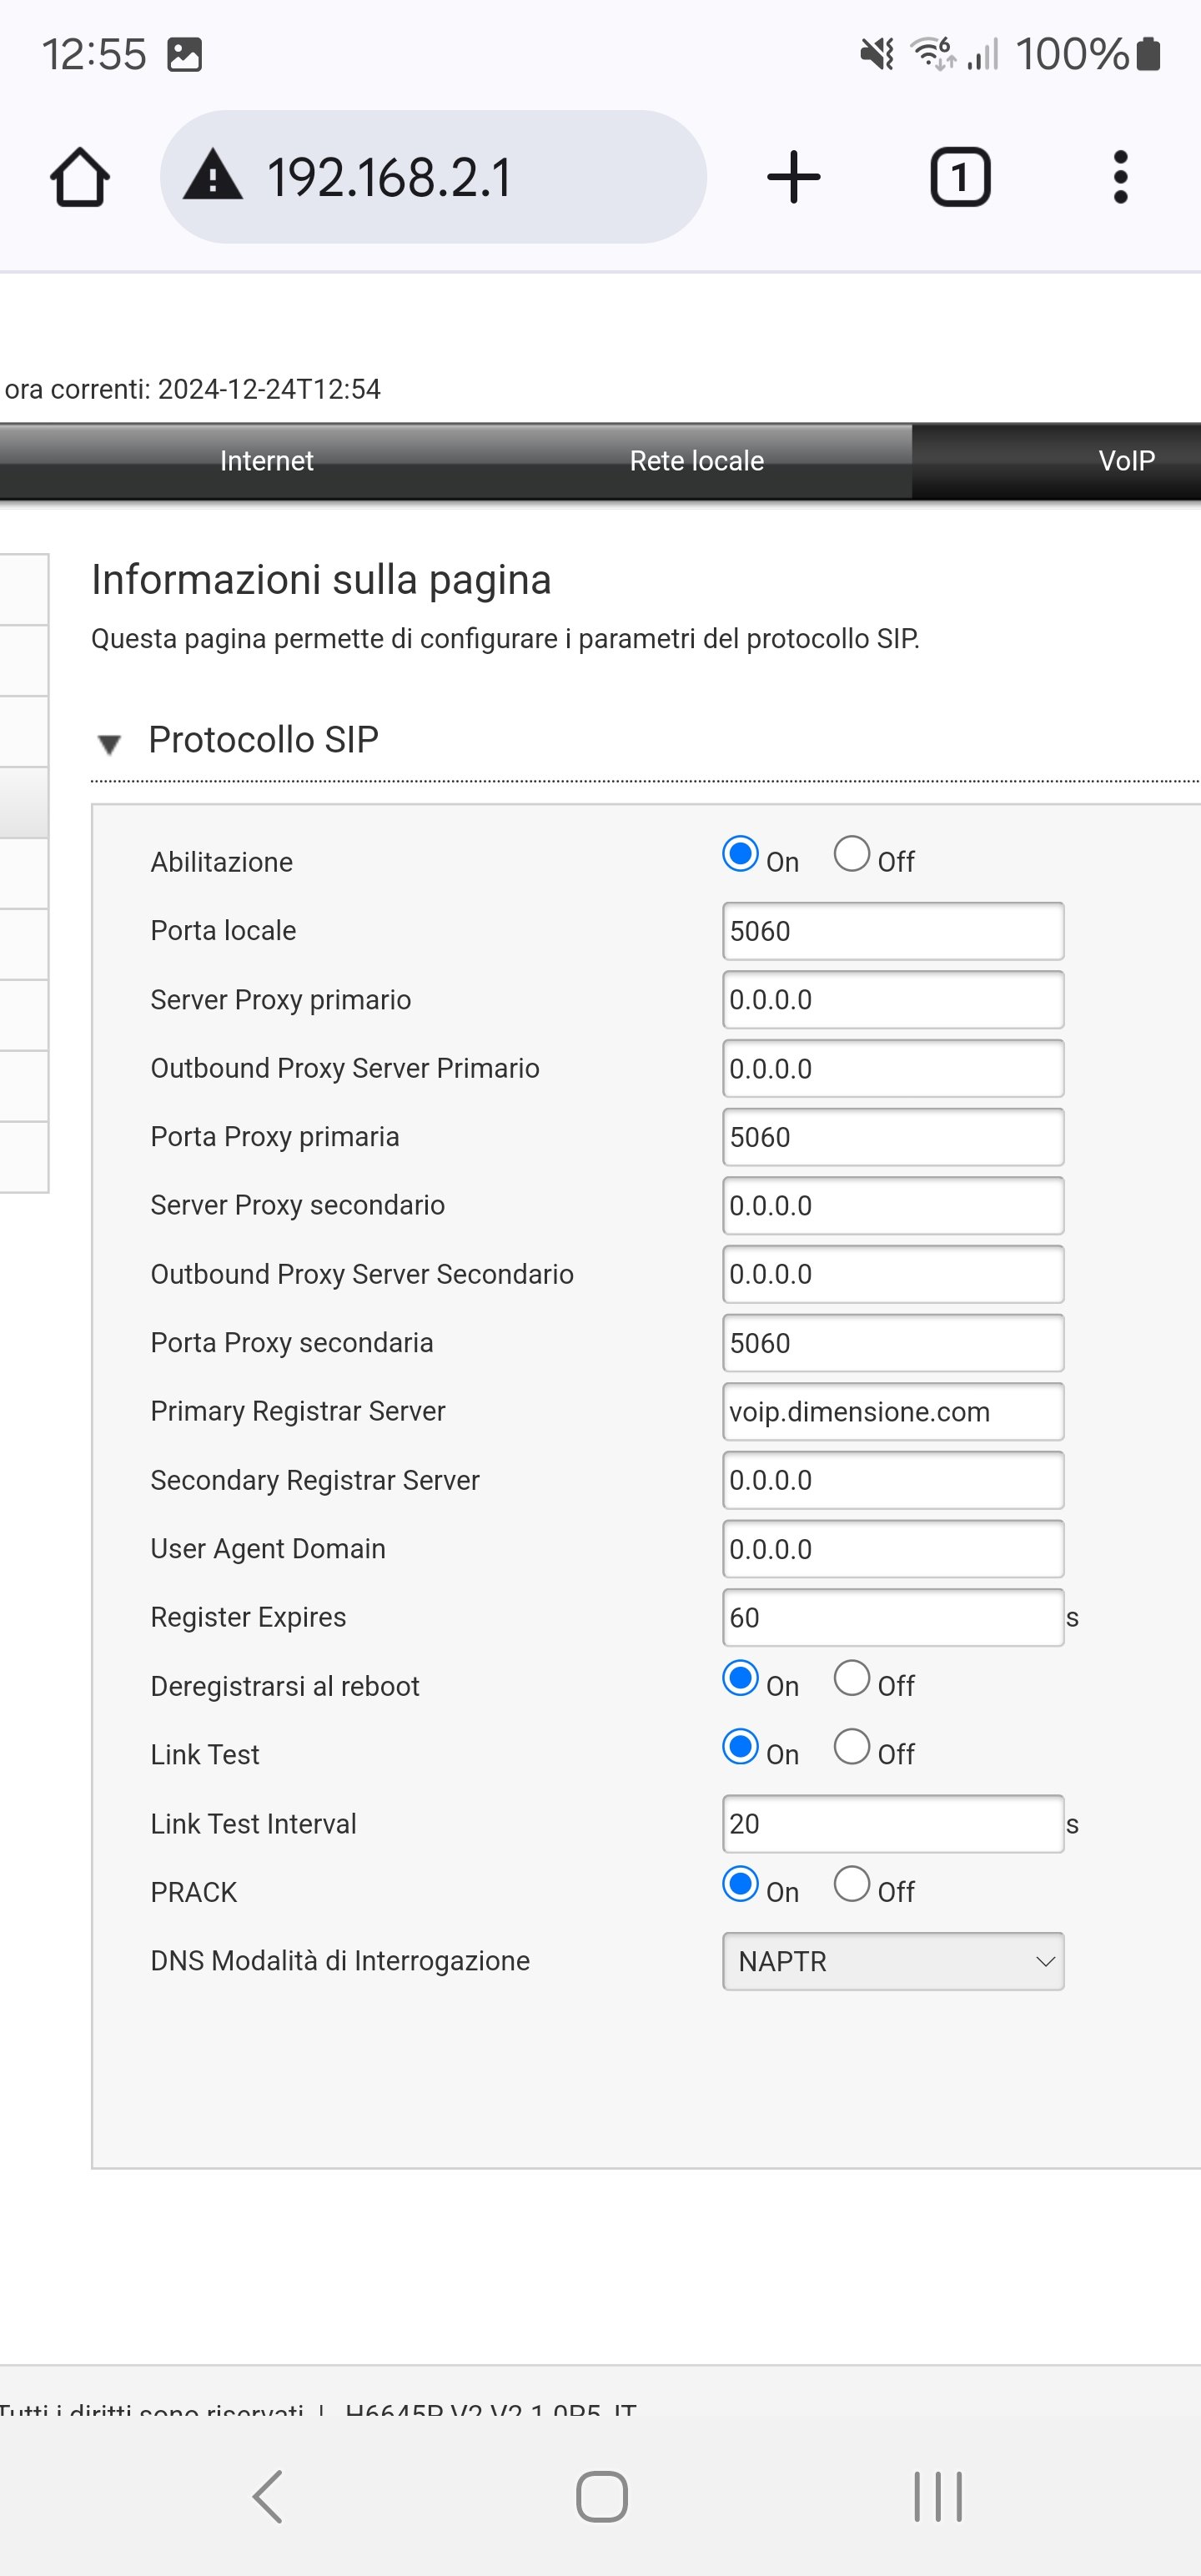This screenshot has height=2576, width=1201.
Task: Open the tab switcher icon
Action: [x=960, y=177]
